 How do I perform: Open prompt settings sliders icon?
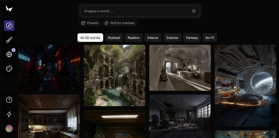(194, 11)
